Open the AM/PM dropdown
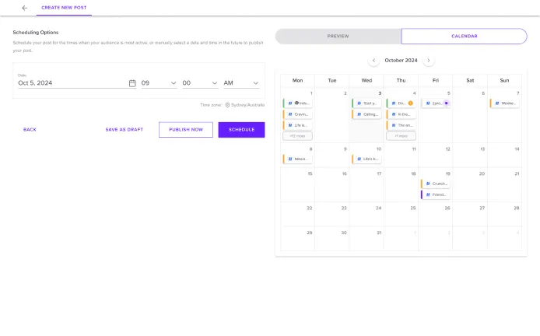The image size is (540, 336). (241, 83)
